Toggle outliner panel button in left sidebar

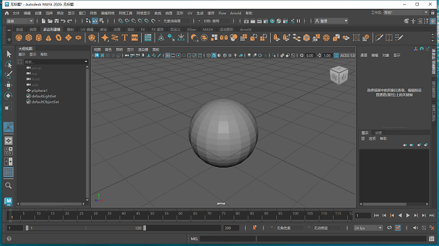click(8, 172)
